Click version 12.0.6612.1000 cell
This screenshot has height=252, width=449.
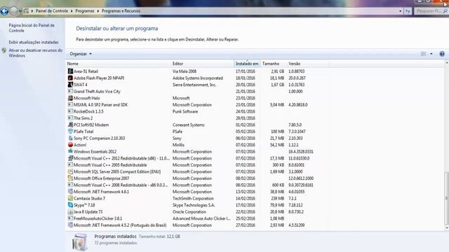pos(301,178)
